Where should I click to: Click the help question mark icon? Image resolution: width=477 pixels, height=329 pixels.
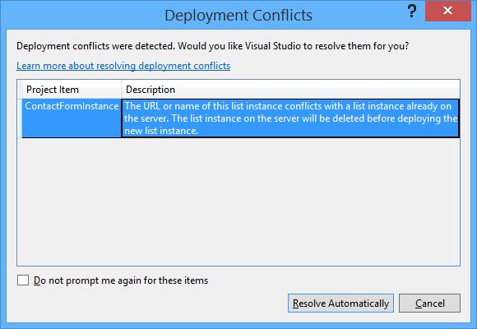tap(412, 12)
